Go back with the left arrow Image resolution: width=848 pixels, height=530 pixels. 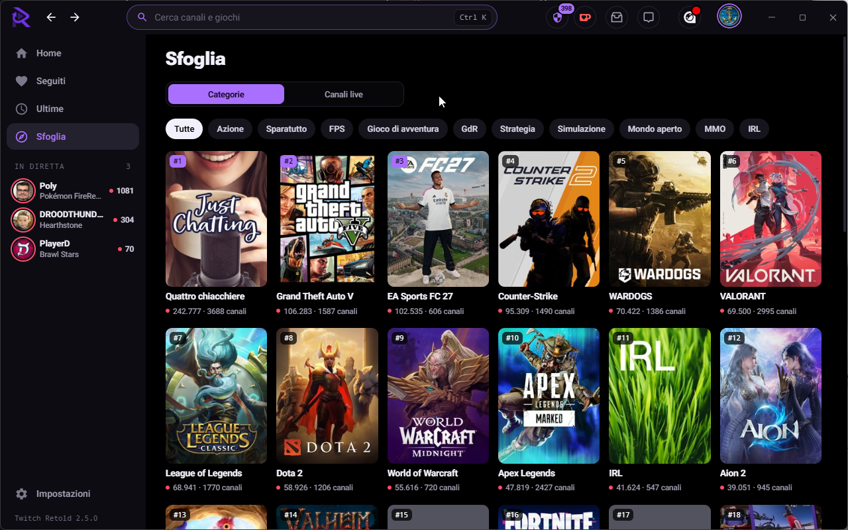tap(51, 17)
